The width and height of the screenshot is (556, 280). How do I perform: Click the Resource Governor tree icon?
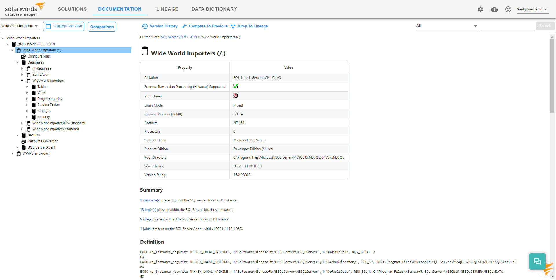coord(24,141)
